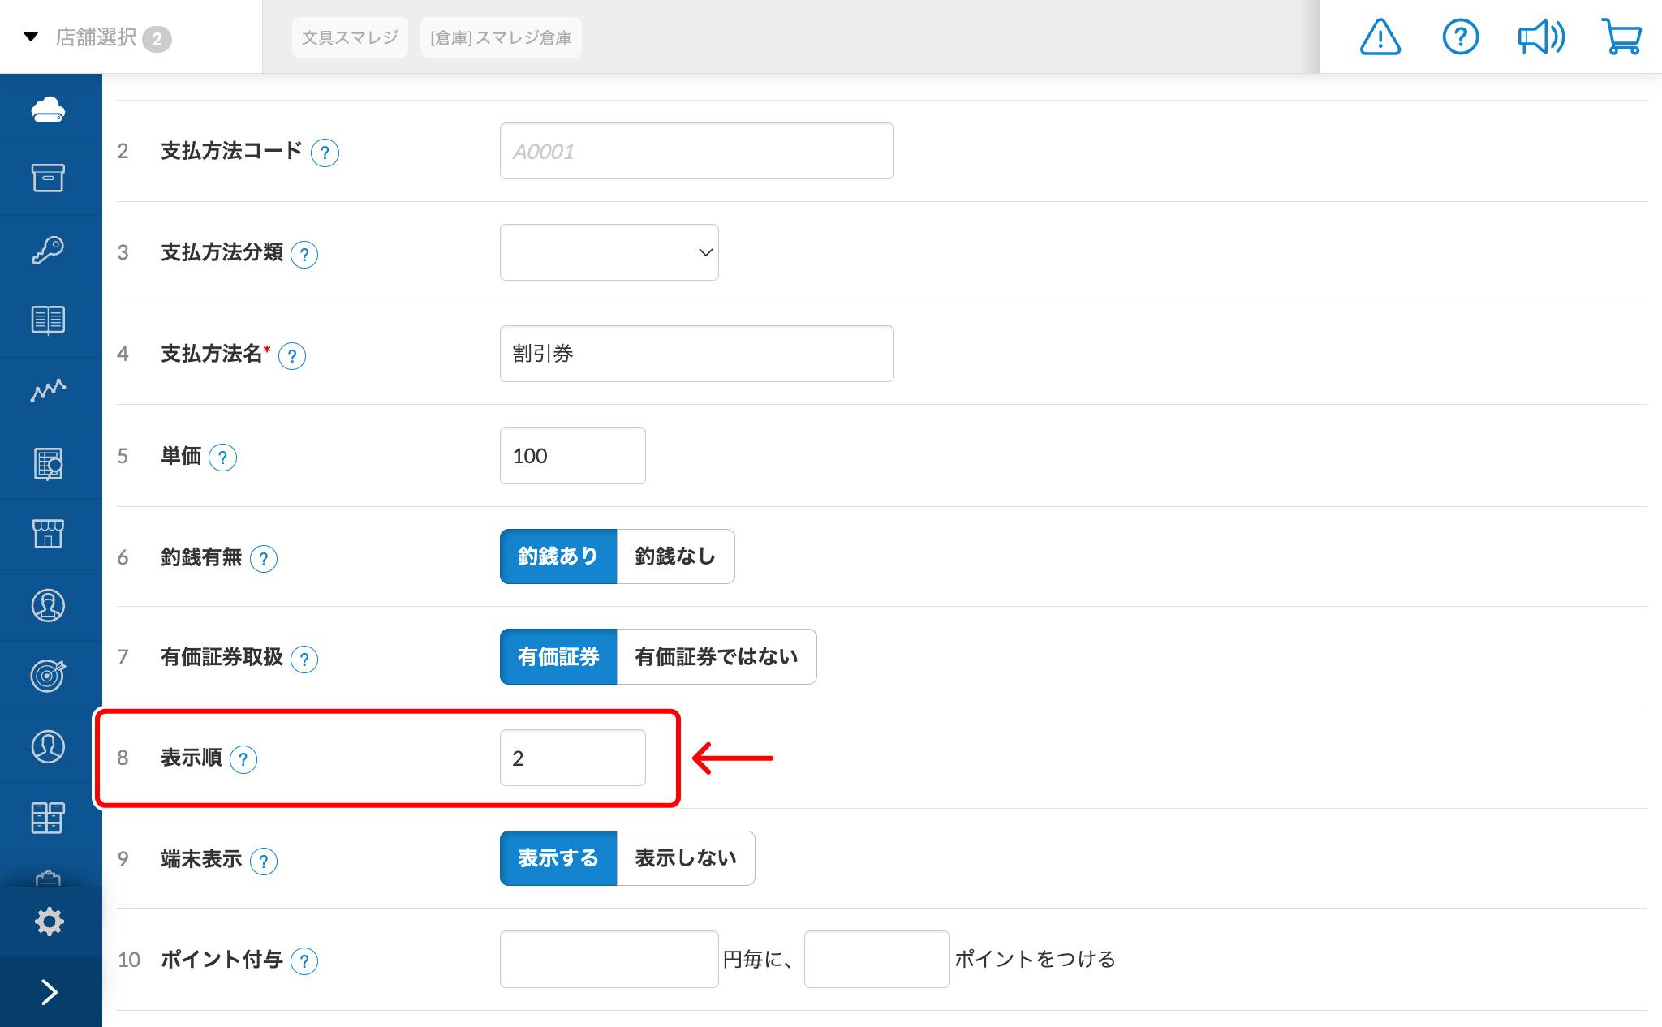Open the settings gear icon in sidebar
This screenshot has height=1027, width=1662.
coord(49,922)
